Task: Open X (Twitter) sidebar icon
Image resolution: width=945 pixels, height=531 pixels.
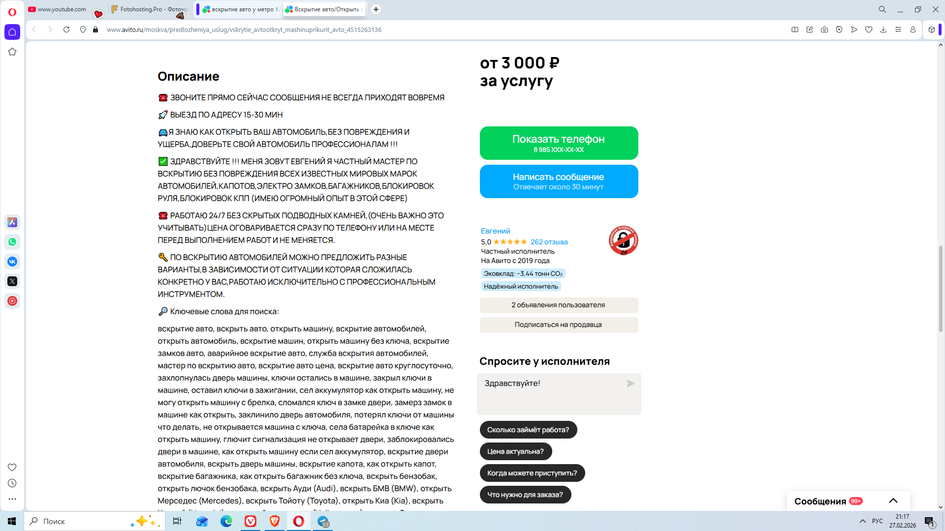Action: click(12, 281)
